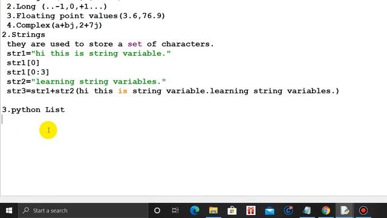387x218 pixels.
Task: Switch to the Python IDLE taskbar icon
Action: coord(345,210)
